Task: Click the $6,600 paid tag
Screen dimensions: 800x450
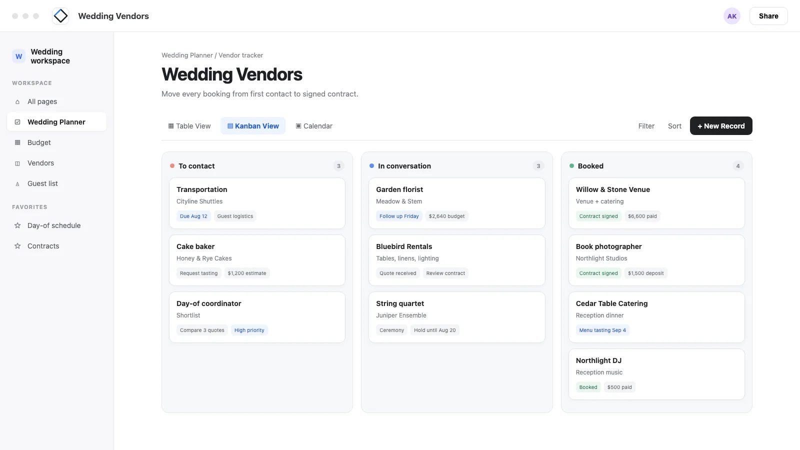Action: point(642,216)
